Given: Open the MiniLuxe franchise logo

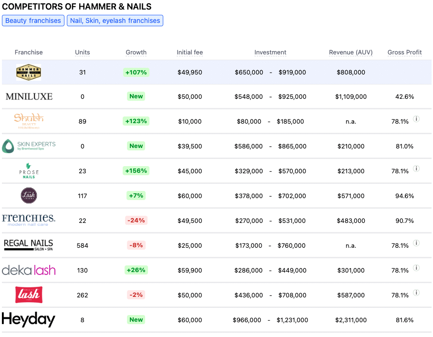Looking at the screenshot, I should coord(29,96).
